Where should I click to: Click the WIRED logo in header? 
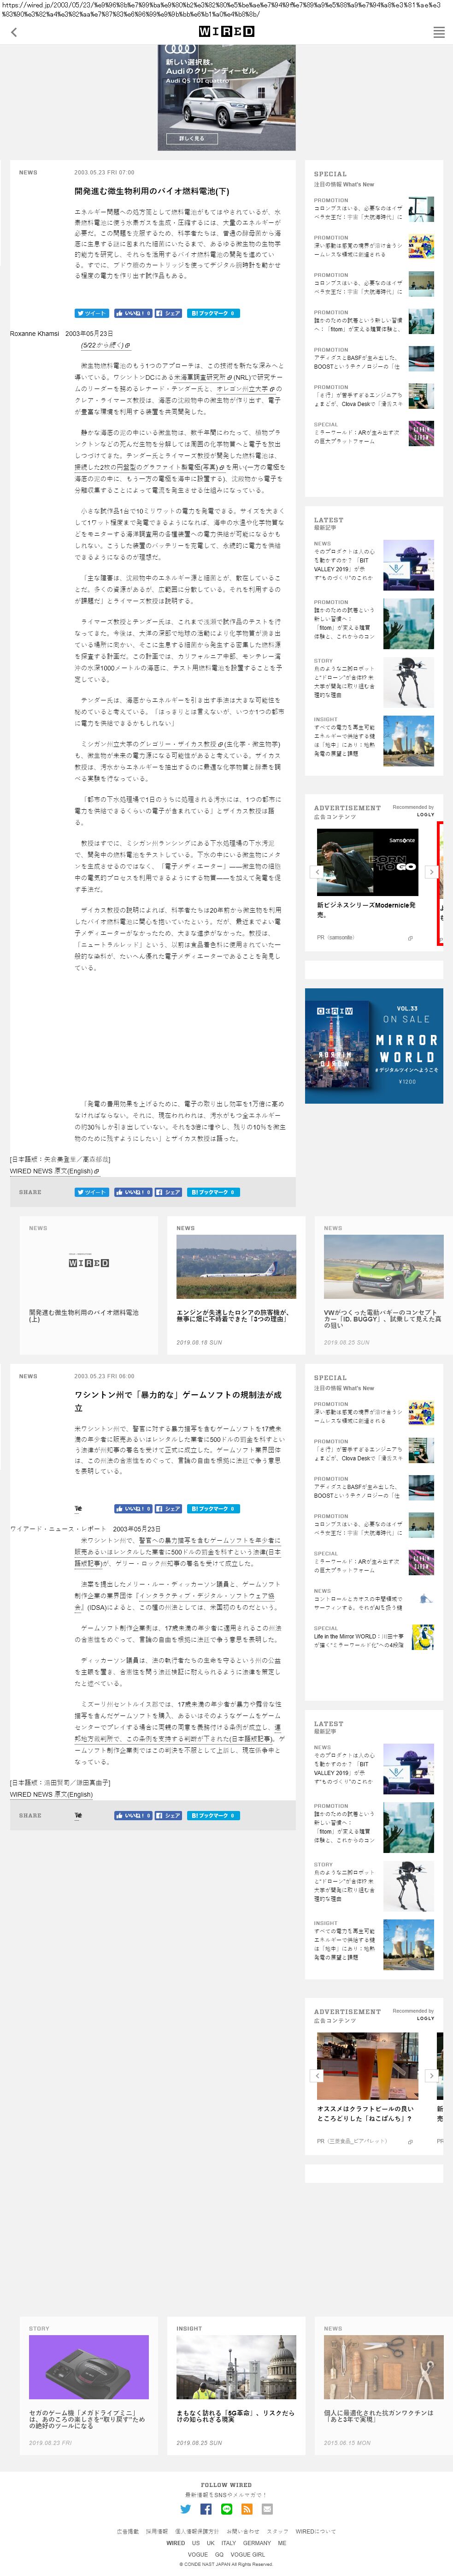(227, 32)
